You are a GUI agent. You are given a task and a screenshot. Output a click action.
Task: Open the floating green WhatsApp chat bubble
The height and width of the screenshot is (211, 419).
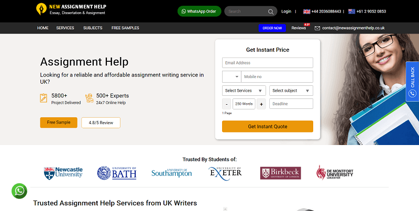[19, 191]
